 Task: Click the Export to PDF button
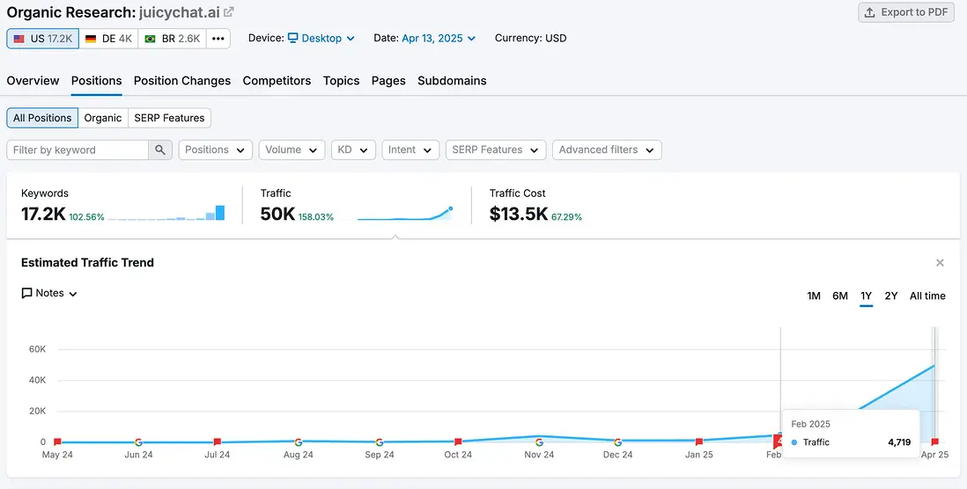906,12
